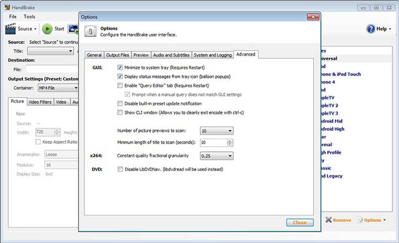This screenshot has height=243, width=399.
Task: Close the Options dialog with red X
Action: [x=313, y=17]
